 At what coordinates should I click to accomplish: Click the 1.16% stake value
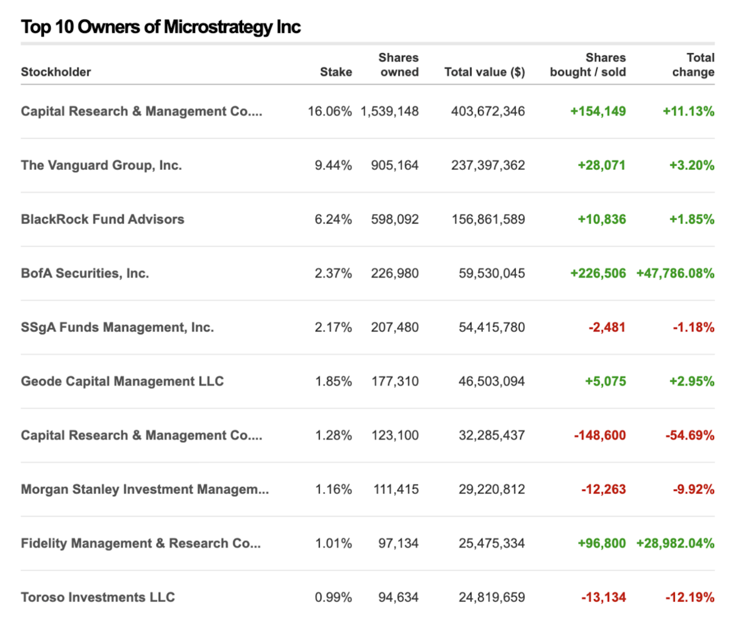click(x=334, y=490)
